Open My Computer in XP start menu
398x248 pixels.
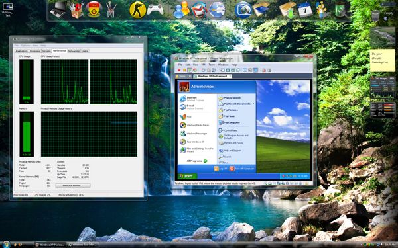click(x=230, y=123)
